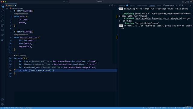
Task: Open the Run and Debug view
Action: 2,21
